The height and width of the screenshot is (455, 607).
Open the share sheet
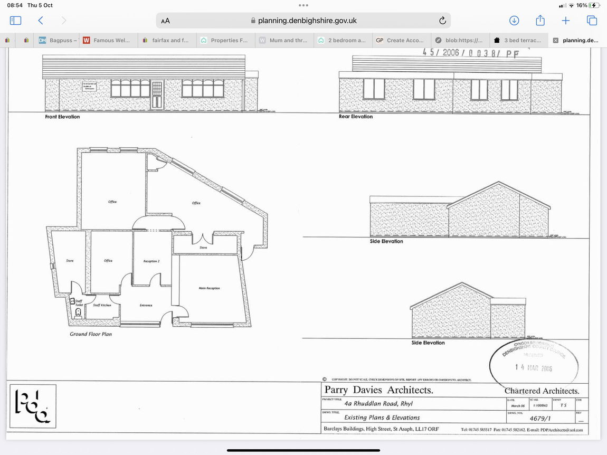[540, 21]
